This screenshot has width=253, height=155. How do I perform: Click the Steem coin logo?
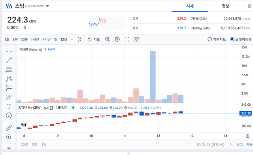click(x=9, y=6)
